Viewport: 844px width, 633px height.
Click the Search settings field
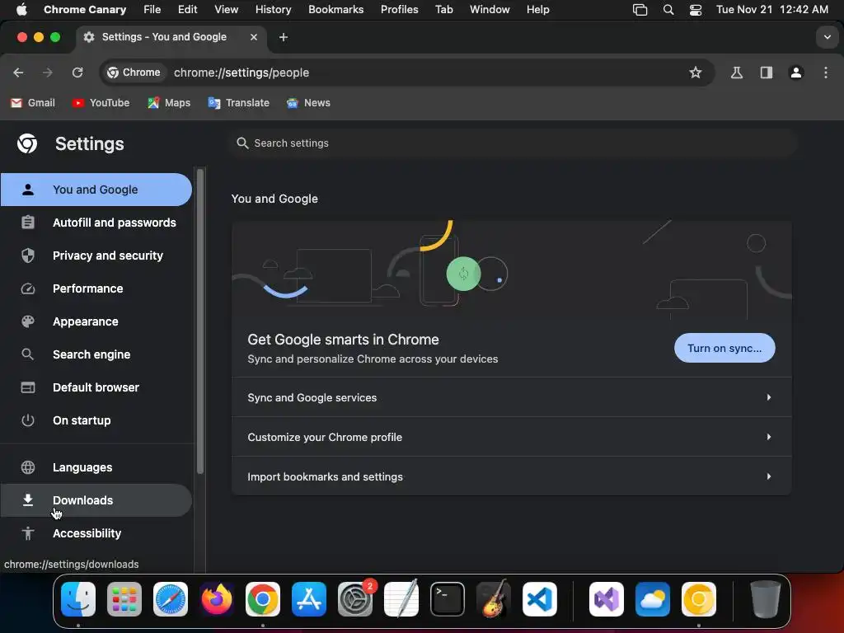tap(513, 143)
